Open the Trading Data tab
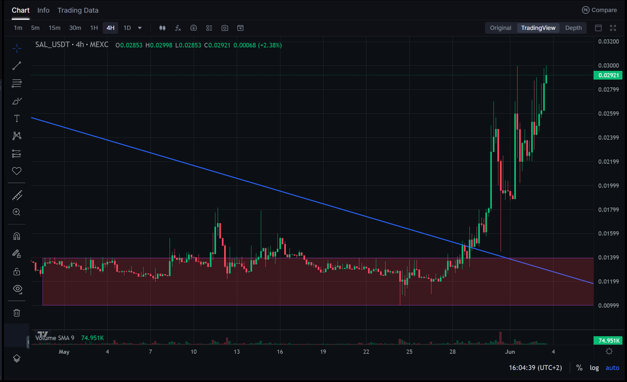The height and width of the screenshot is (382, 627). (78, 10)
